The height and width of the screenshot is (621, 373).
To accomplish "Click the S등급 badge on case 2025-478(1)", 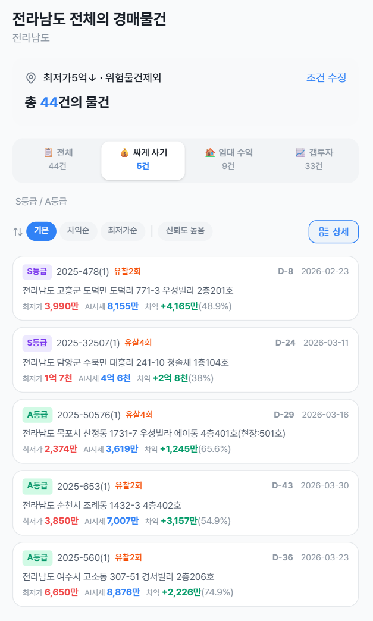I will 37,272.
